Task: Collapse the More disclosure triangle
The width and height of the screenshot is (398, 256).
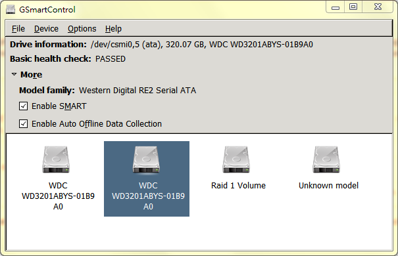Action: (x=14, y=74)
